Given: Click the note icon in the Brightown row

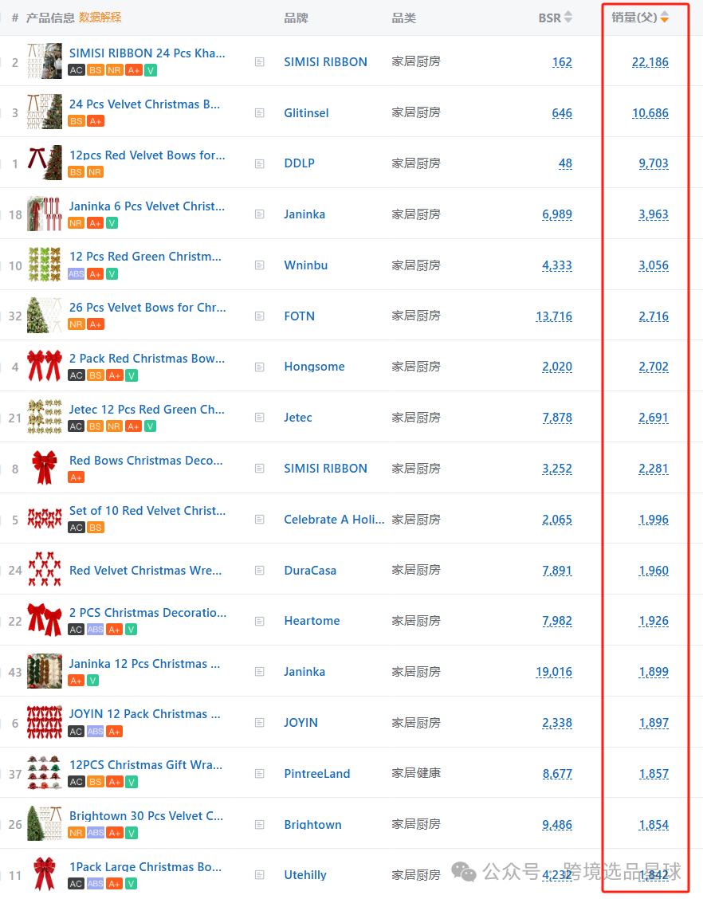Looking at the screenshot, I should click(259, 825).
